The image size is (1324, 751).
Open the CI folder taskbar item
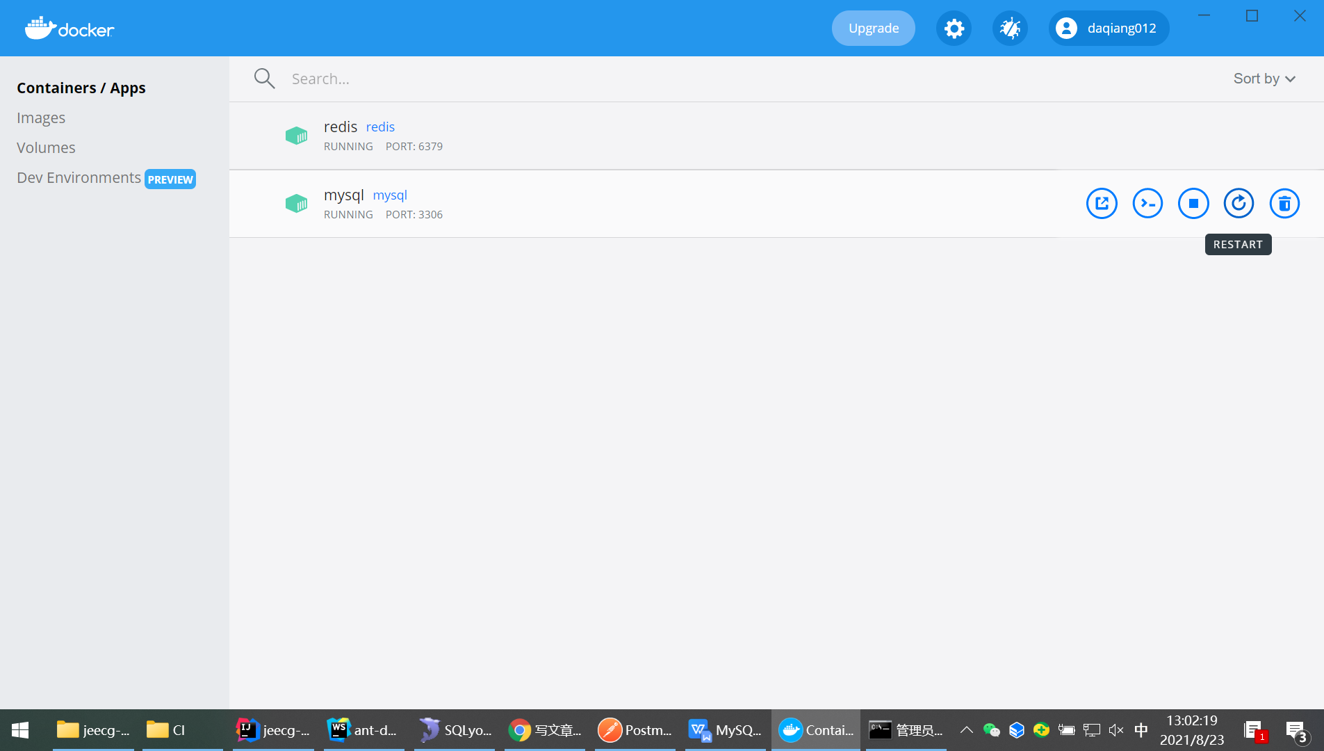[183, 730]
